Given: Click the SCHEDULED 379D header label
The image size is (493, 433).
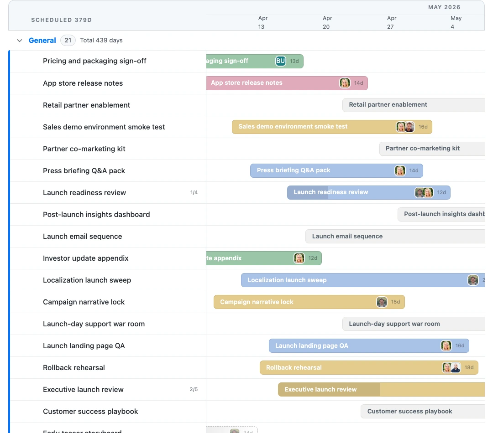Looking at the screenshot, I should 61,20.
